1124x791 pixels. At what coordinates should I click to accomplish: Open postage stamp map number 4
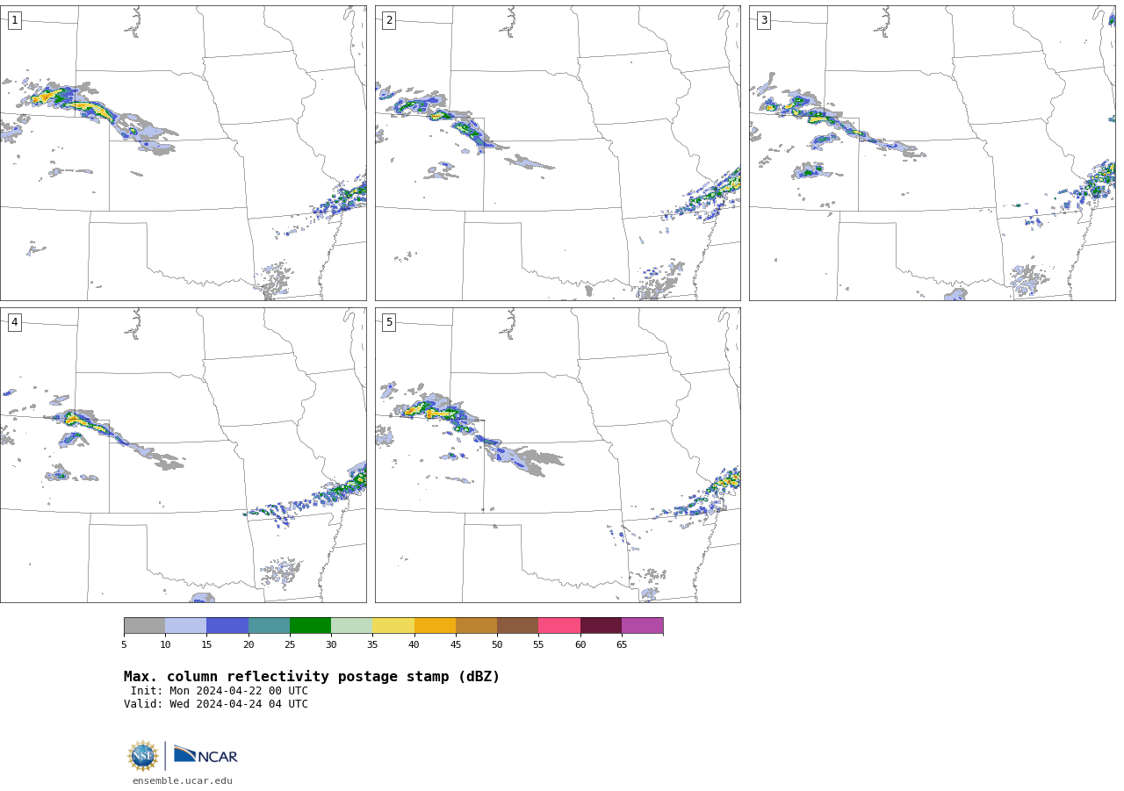point(183,455)
